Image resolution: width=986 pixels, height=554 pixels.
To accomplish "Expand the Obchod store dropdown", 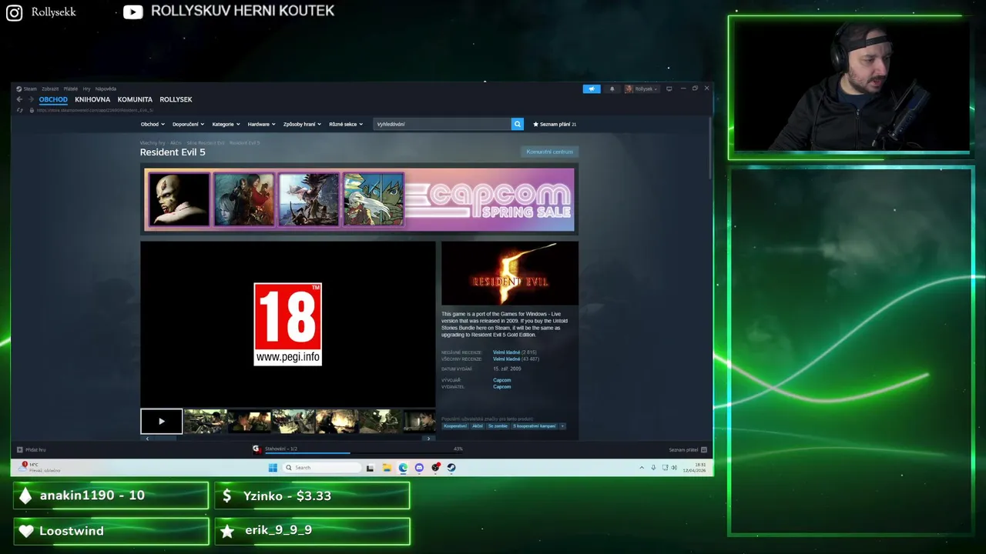I will point(152,124).
